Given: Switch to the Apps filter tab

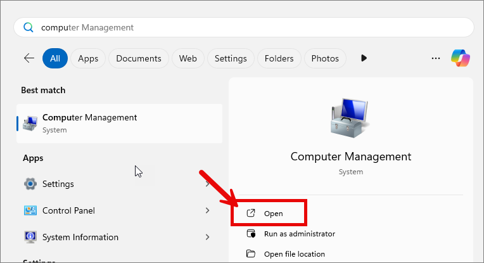Looking at the screenshot, I should coord(88,58).
